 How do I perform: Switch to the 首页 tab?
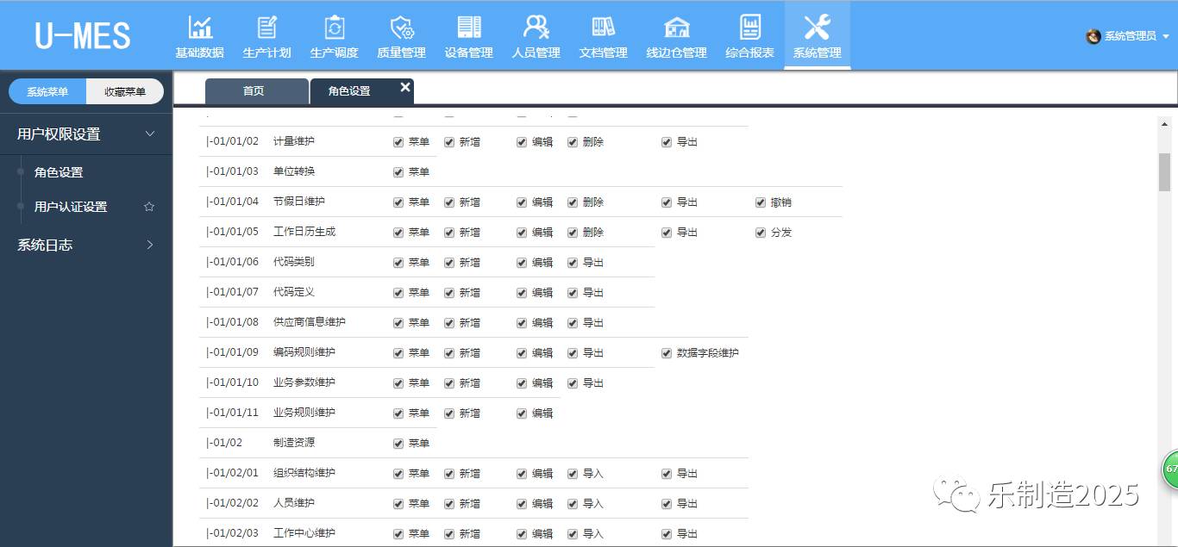254,91
